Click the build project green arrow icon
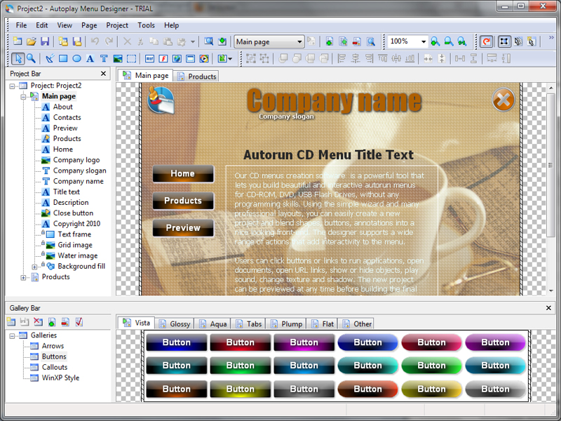The width and height of the screenshot is (561, 421). (x=222, y=41)
